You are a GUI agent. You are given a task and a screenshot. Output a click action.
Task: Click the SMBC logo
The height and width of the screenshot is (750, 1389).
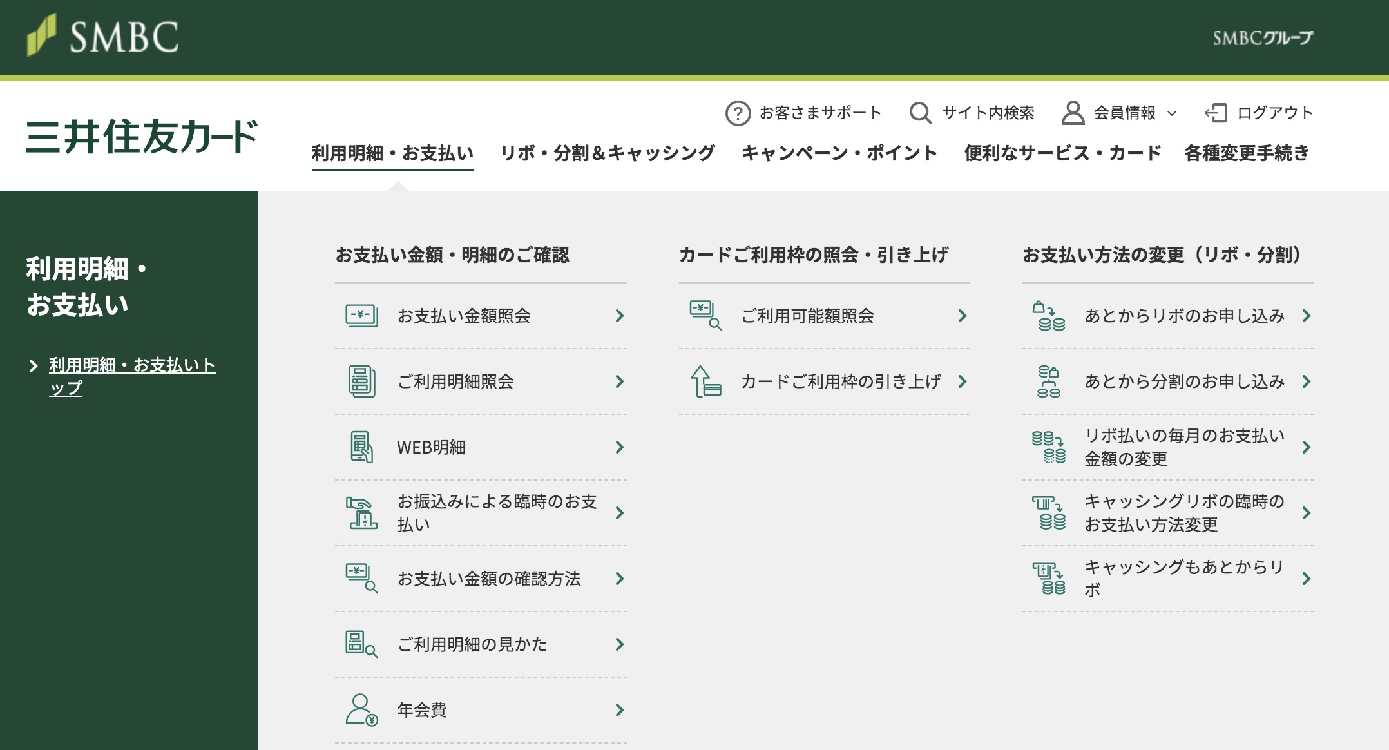click(x=102, y=35)
